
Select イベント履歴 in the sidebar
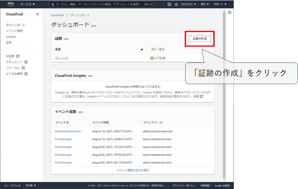(14, 30)
